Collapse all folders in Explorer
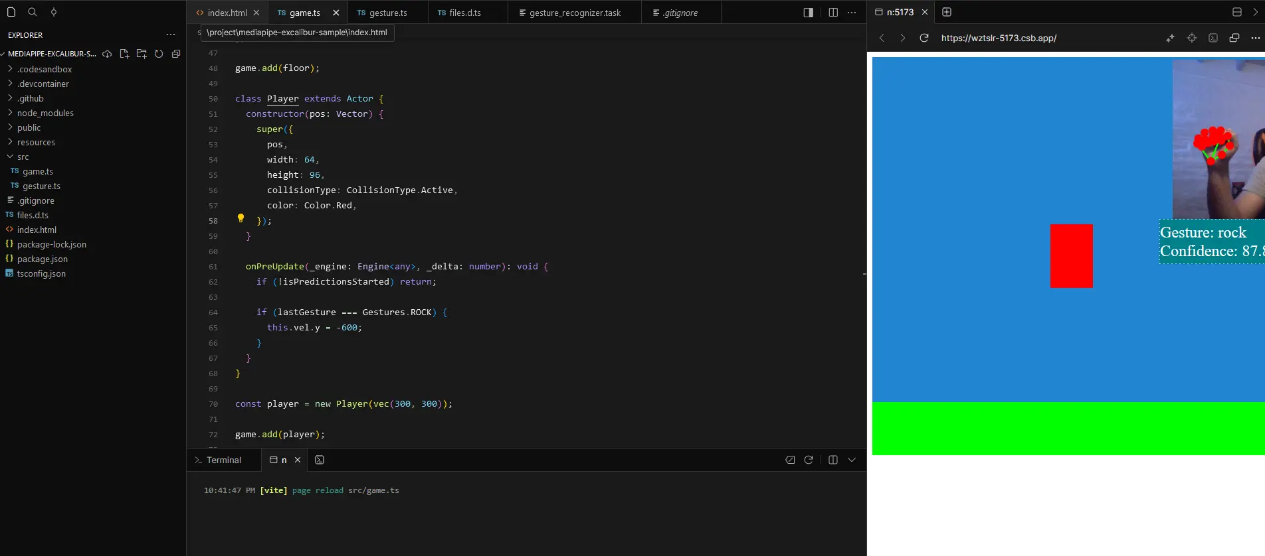 coord(176,54)
